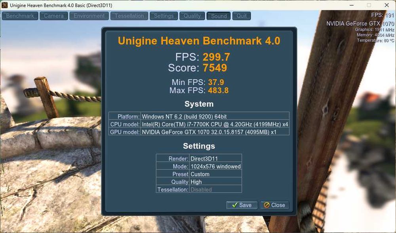Viewport: 396px width, 233px height.
Task: Maximize the Heaven Benchmark window
Action: (x=369, y=5)
